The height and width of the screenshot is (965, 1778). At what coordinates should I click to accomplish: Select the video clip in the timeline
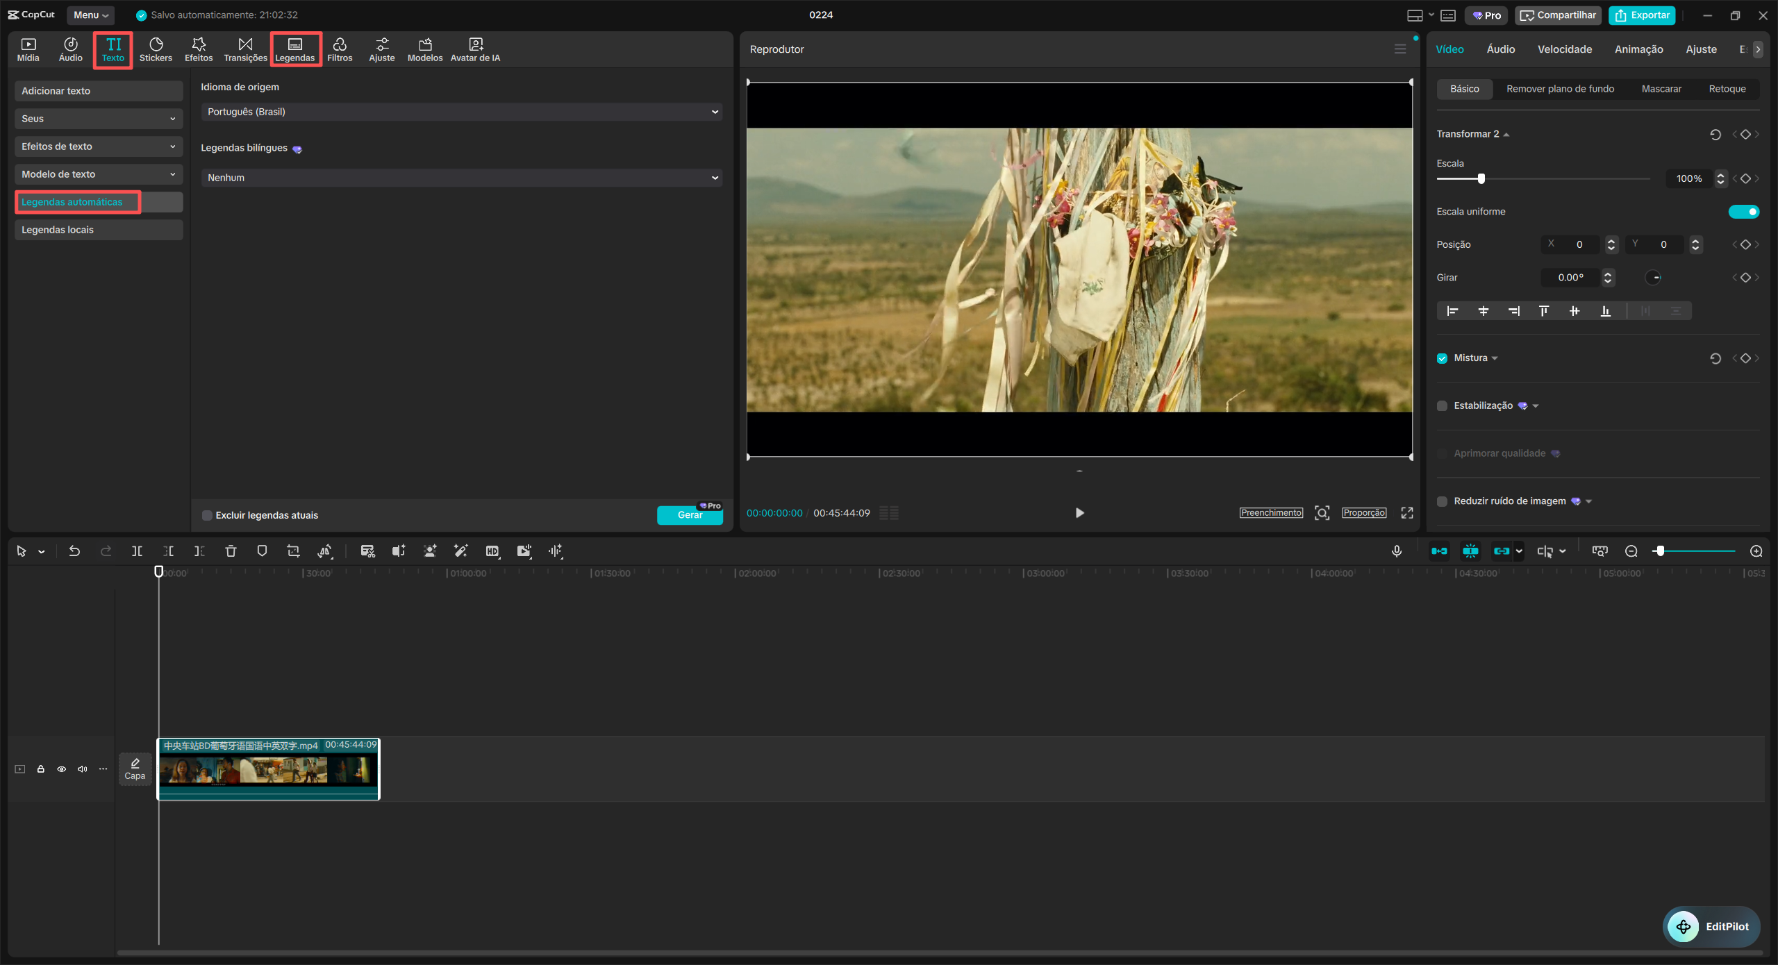point(268,769)
